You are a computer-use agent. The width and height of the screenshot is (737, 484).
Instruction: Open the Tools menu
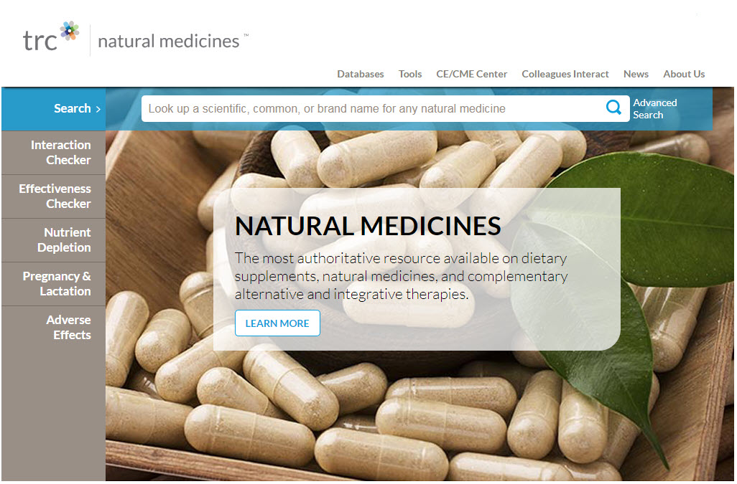410,74
